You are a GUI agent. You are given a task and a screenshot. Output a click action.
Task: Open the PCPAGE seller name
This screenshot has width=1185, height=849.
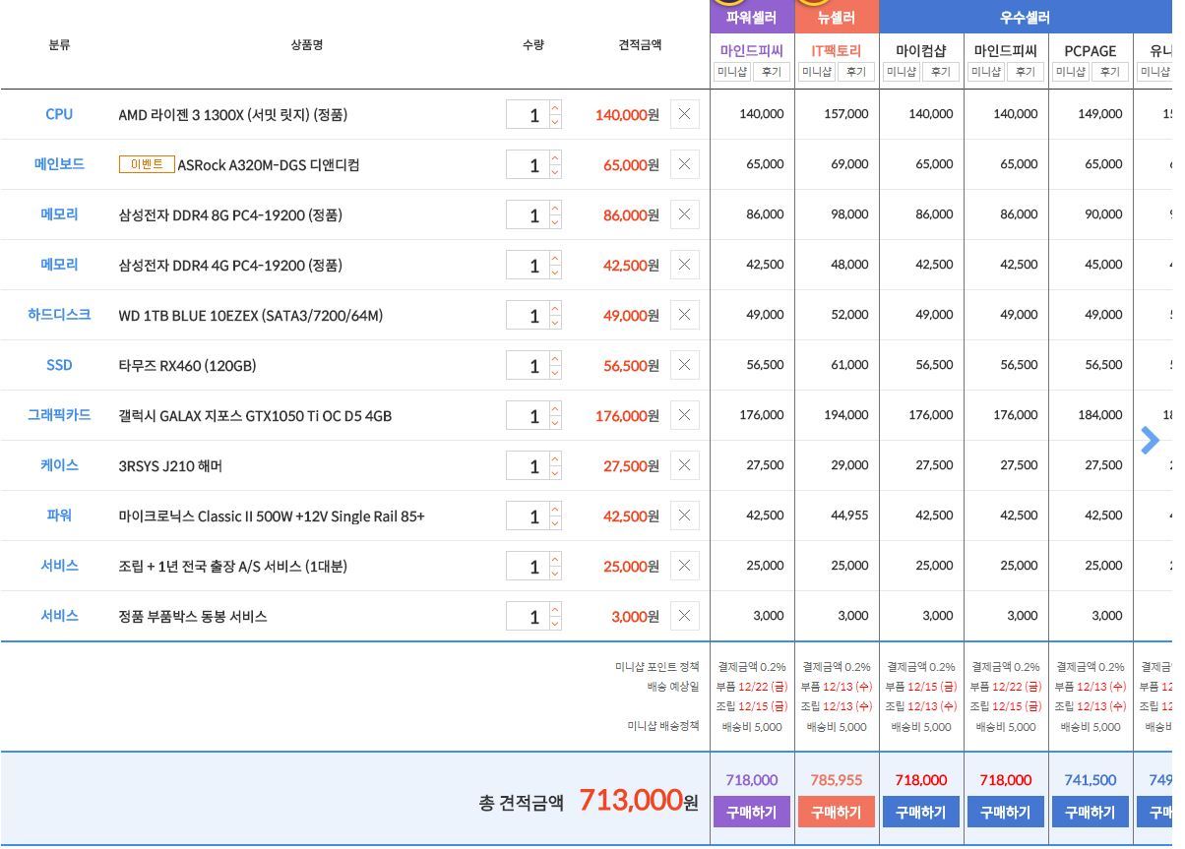[x=1091, y=50]
